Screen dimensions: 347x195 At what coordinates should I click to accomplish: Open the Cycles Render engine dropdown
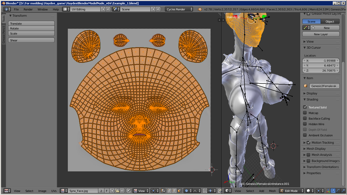pos(179,9)
